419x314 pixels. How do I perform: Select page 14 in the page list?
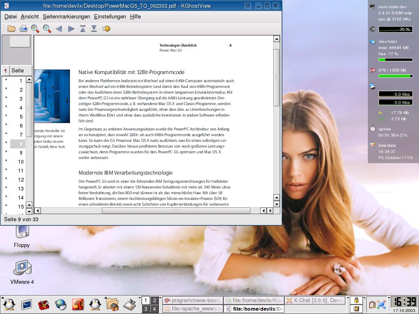tap(18, 197)
